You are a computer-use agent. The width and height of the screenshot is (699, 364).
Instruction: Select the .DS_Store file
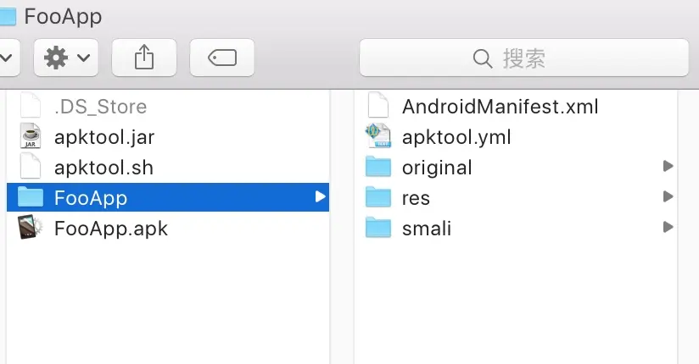(x=100, y=107)
